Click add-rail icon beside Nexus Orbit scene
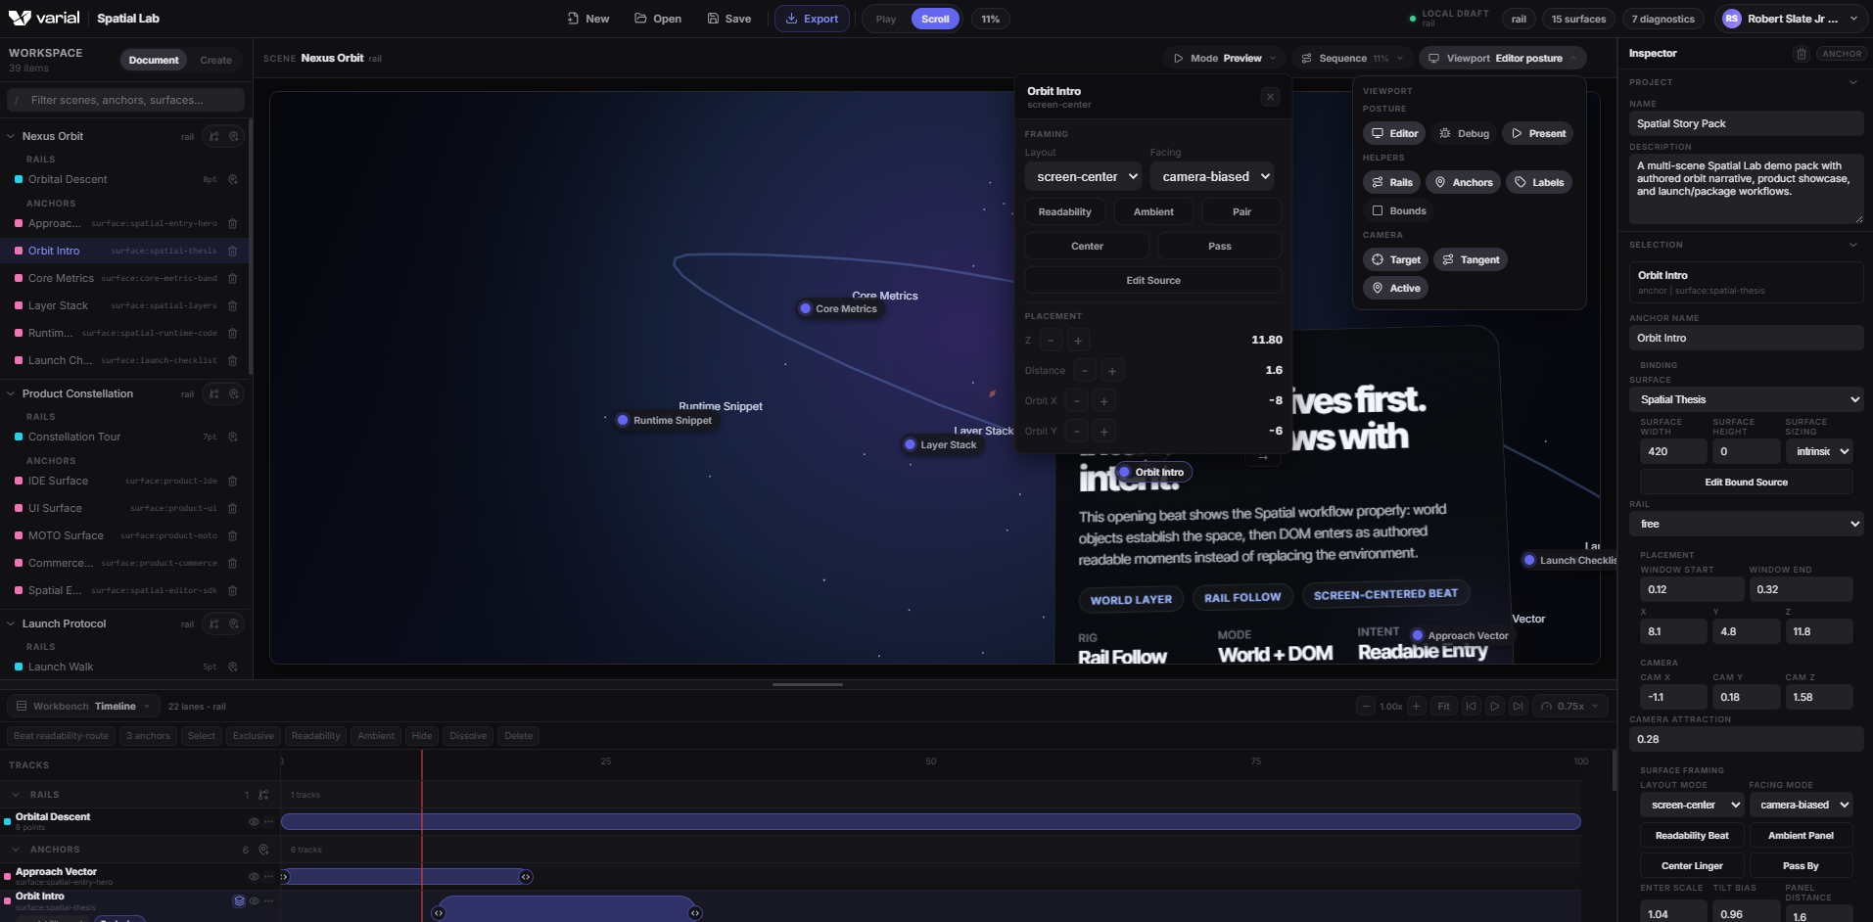The image size is (1873, 922). (214, 137)
